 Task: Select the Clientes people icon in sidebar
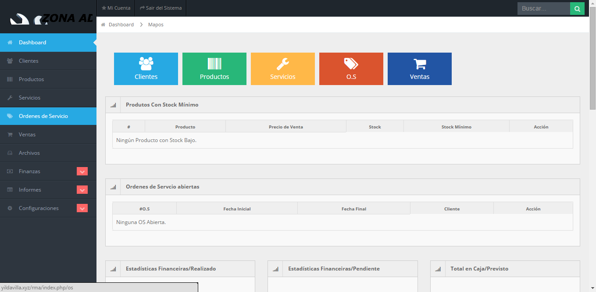pos(10,61)
